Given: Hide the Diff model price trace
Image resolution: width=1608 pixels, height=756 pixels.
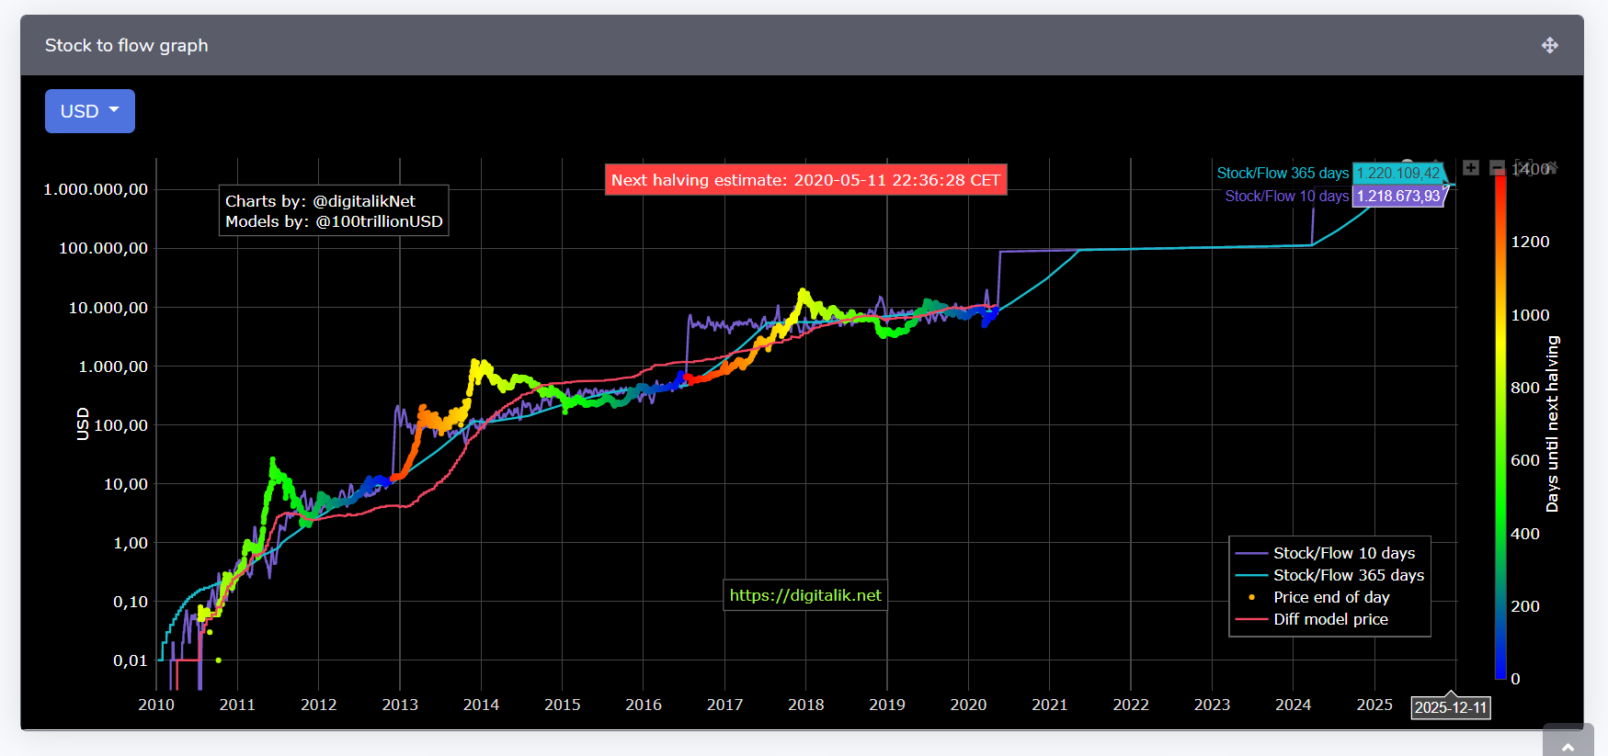Looking at the screenshot, I should point(1329,619).
